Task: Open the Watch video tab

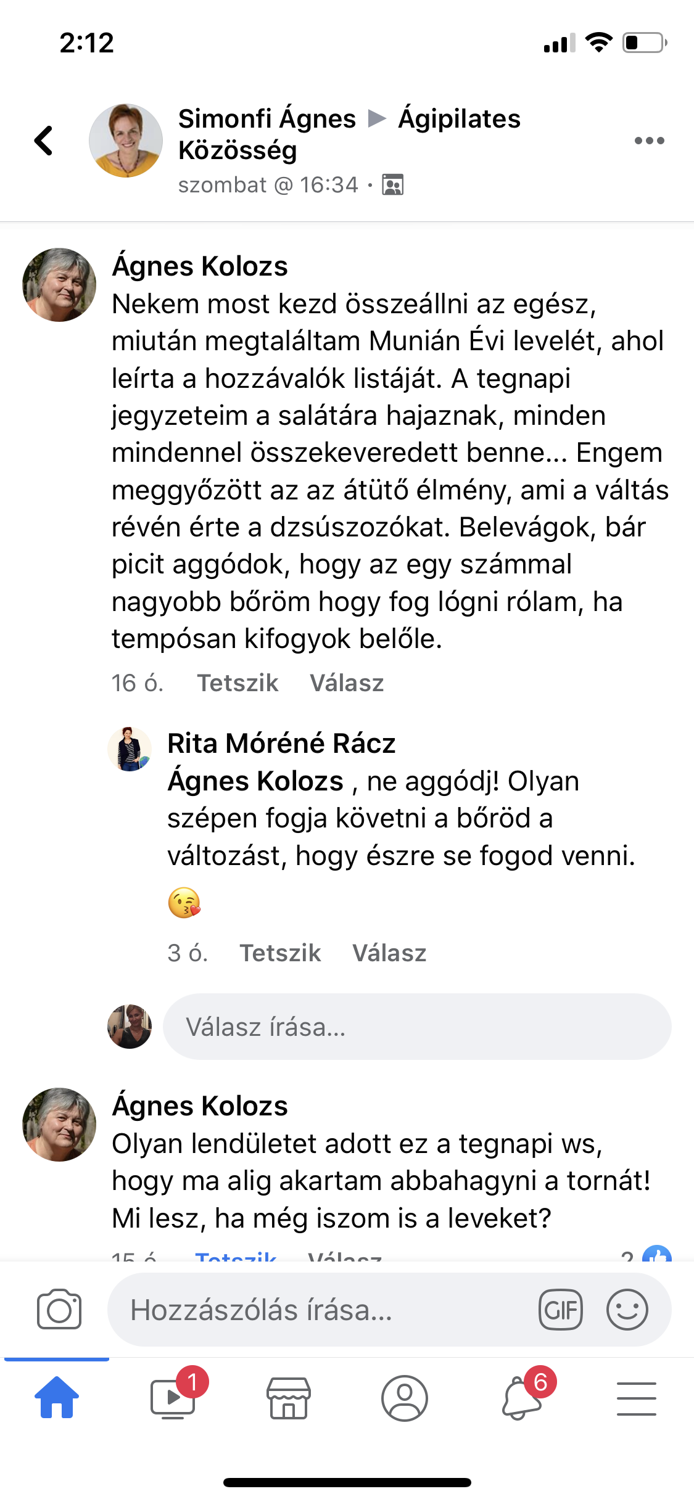Action: [173, 1398]
